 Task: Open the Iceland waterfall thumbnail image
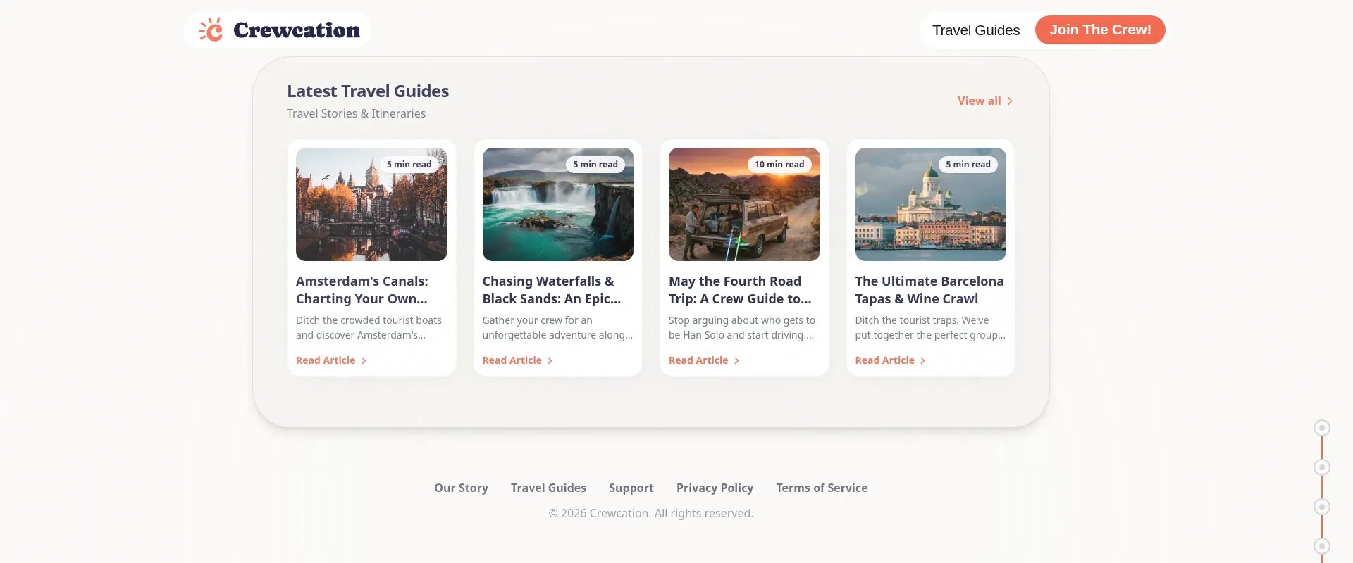pyautogui.click(x=558, y=204)
